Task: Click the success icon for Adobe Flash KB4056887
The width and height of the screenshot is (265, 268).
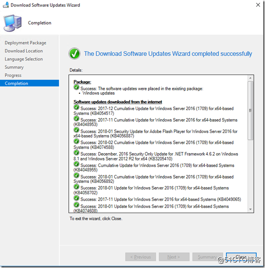Action: coord(76,130)
